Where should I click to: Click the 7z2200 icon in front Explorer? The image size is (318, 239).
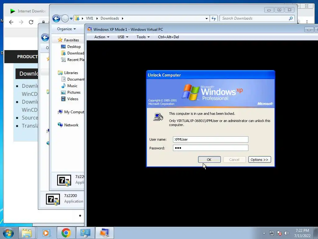coord(64,180)
